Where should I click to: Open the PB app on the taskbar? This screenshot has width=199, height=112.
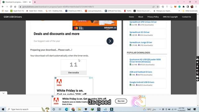click(99, 109)
